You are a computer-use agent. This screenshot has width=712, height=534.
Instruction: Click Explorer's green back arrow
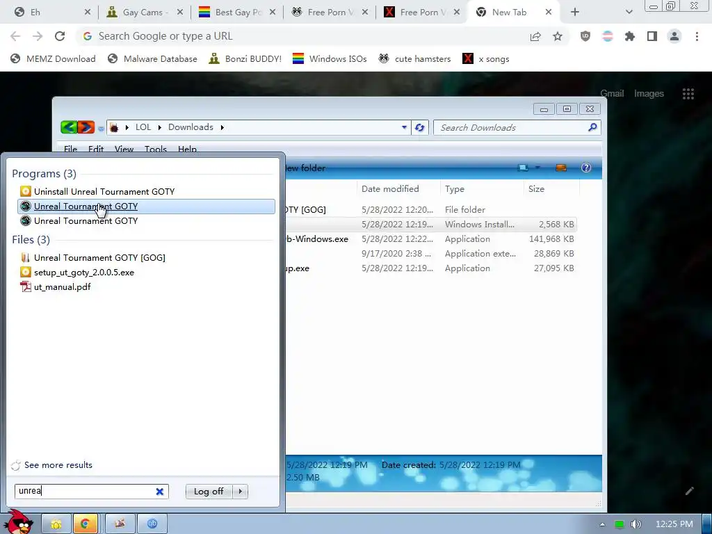[x=69, y=127]
